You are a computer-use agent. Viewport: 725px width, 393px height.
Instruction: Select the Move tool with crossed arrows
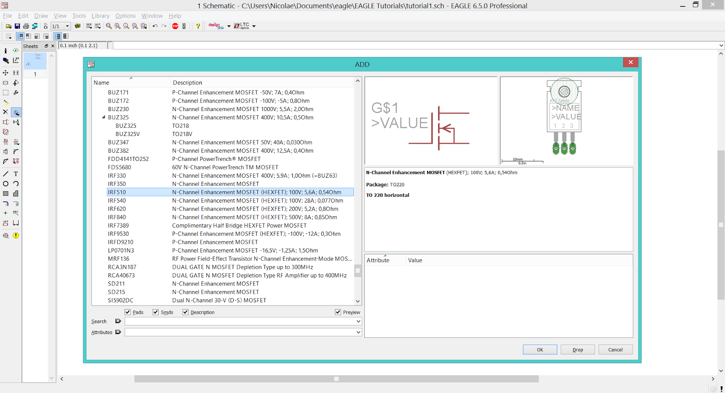[5, 73]
